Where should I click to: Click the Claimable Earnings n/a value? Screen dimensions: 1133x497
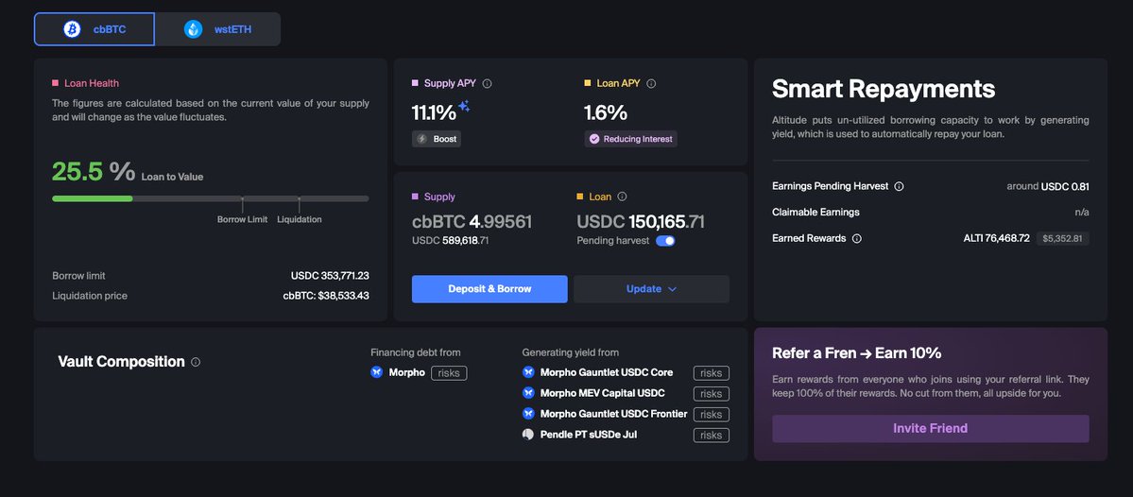pyautogui.click(x=1082, y=213)
